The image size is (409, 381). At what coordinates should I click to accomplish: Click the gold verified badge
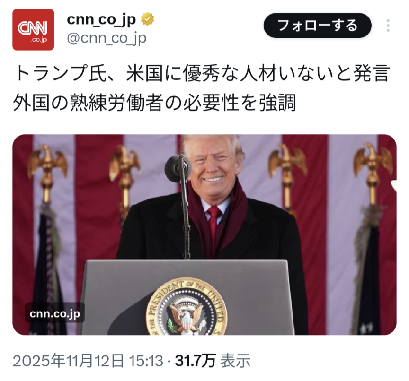point(148,19)
